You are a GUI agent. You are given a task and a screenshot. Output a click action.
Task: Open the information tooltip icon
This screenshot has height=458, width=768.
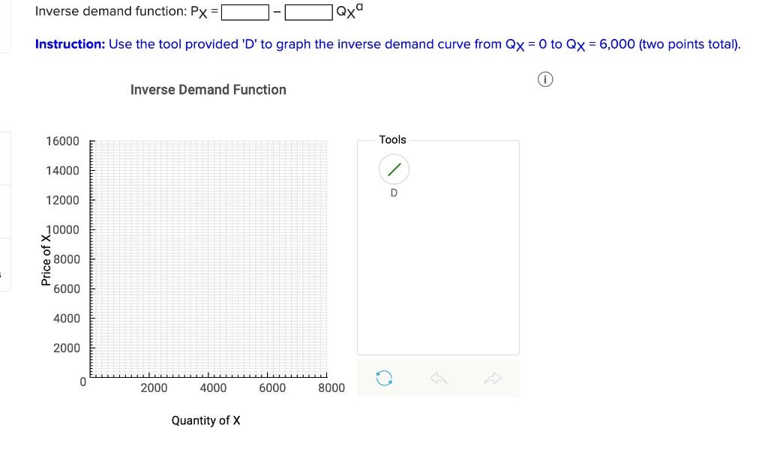click(x=544, y=79)
